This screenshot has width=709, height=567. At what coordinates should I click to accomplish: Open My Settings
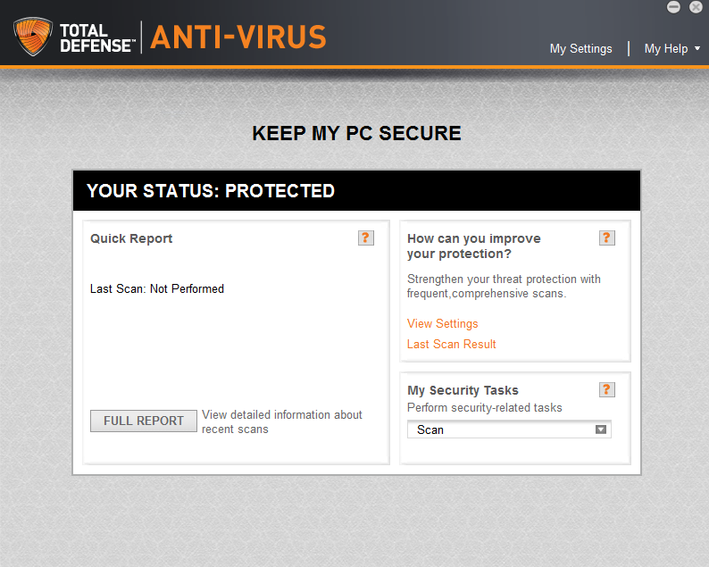click(x=580, y=49)
